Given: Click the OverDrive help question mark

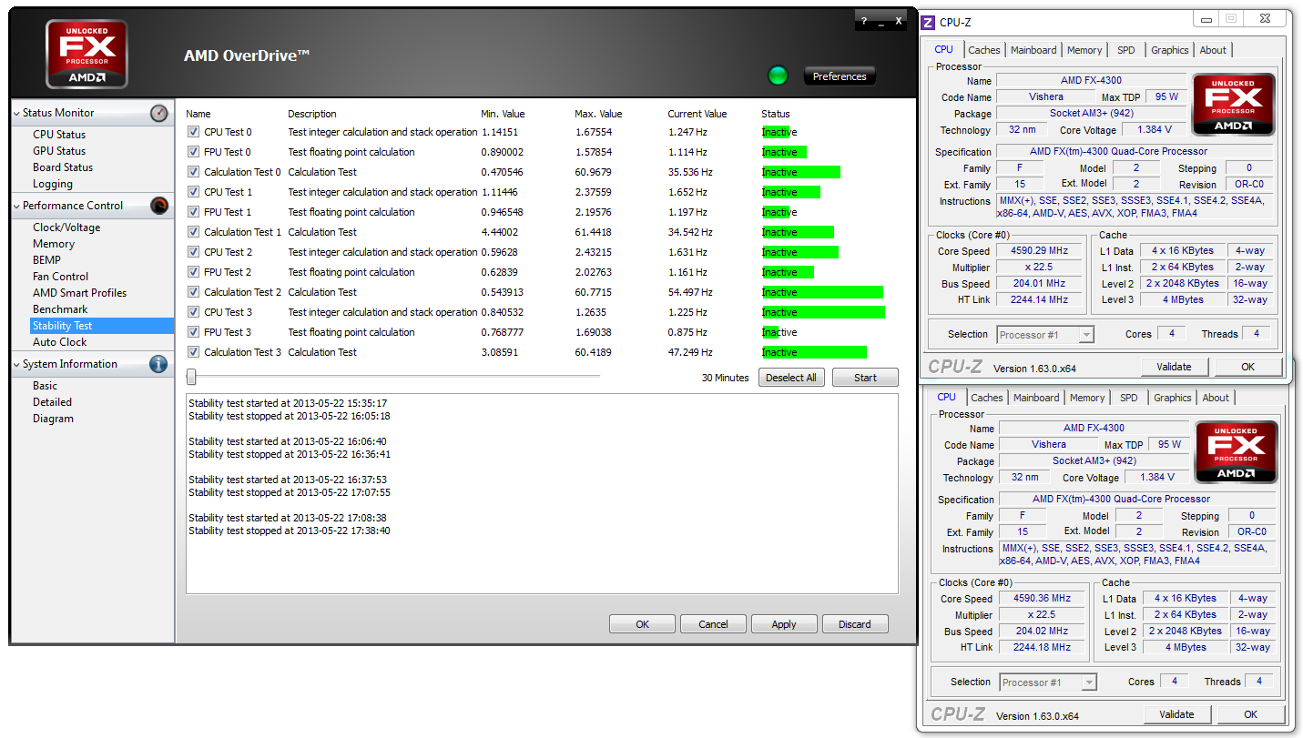Looking at the screenshot, I should pyautogui.click(x=864, y=21).
